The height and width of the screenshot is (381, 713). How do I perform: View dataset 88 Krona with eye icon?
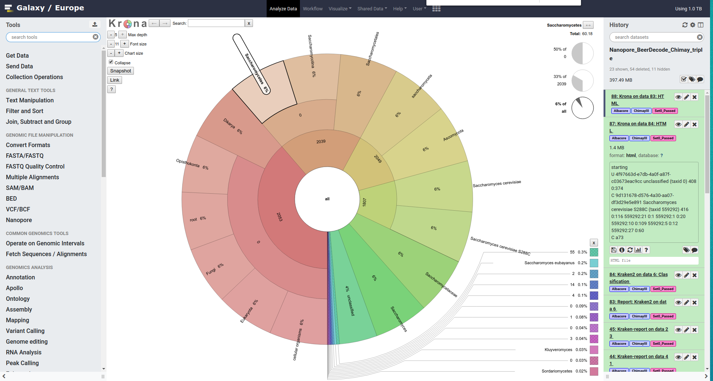[x=678, y=97]
